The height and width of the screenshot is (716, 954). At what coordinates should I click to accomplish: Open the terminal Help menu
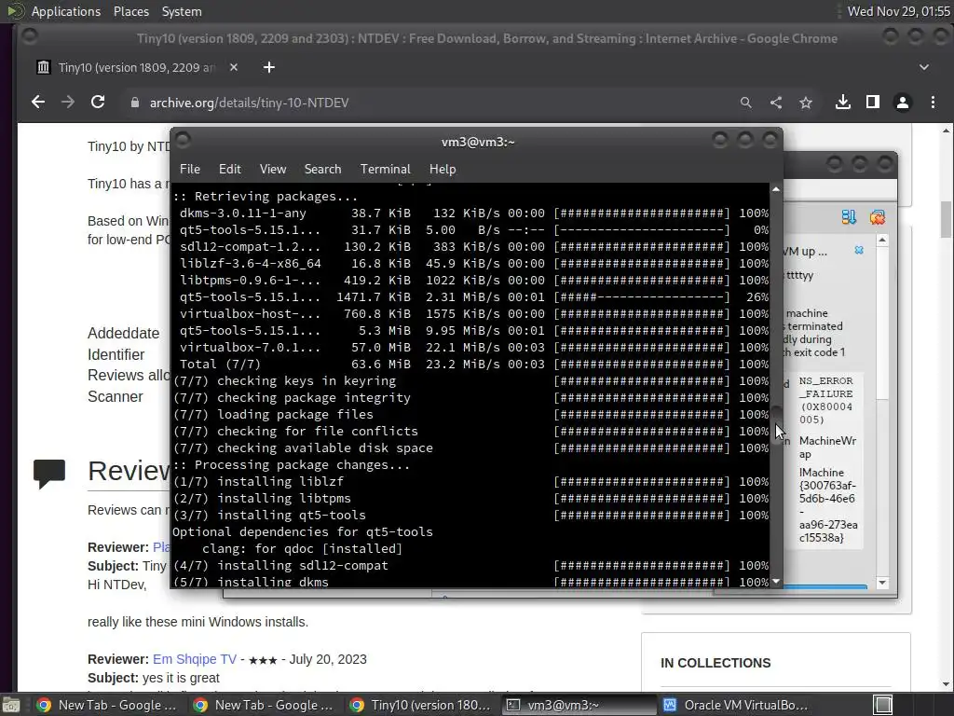tap(443, 169)
